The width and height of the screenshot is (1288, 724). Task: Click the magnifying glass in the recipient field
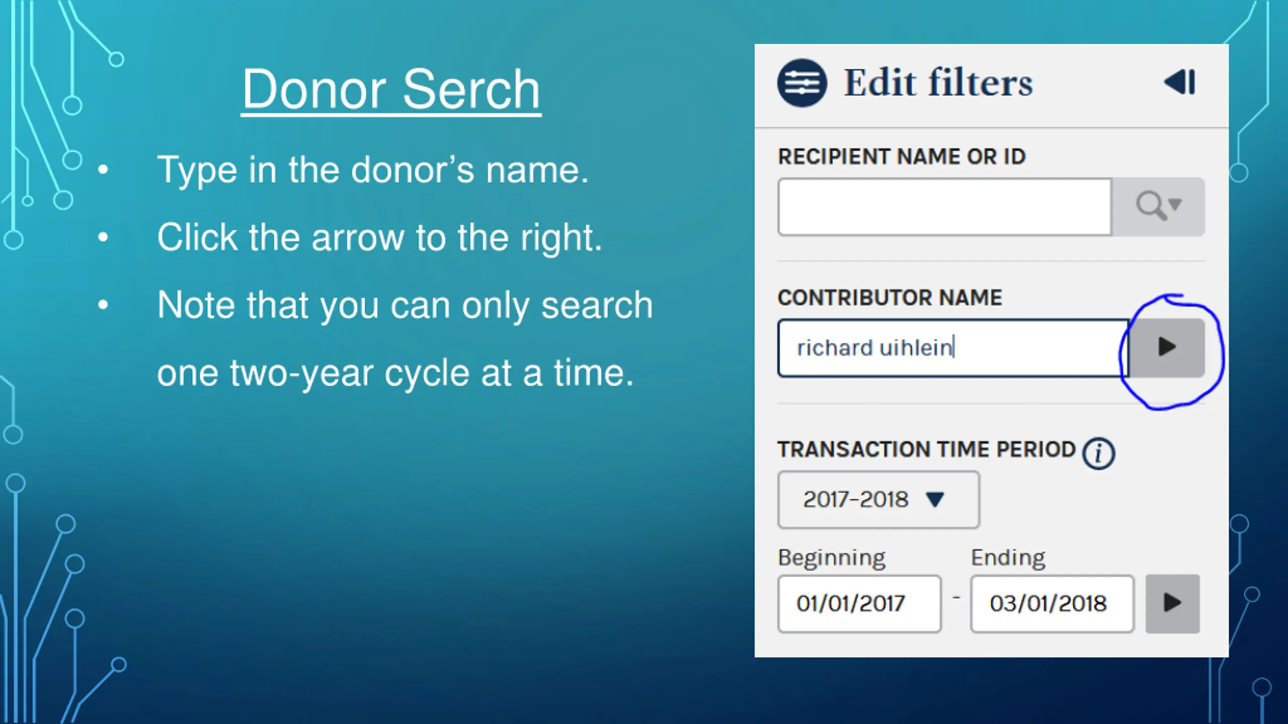click(1150, 206)
